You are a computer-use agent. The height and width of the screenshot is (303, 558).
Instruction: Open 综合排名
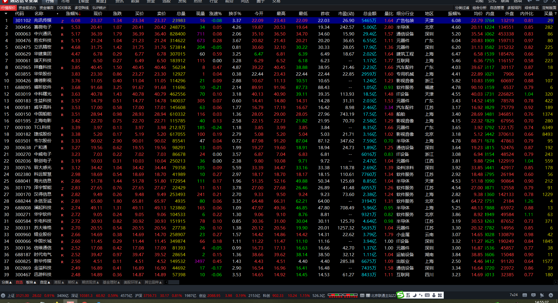532,8
